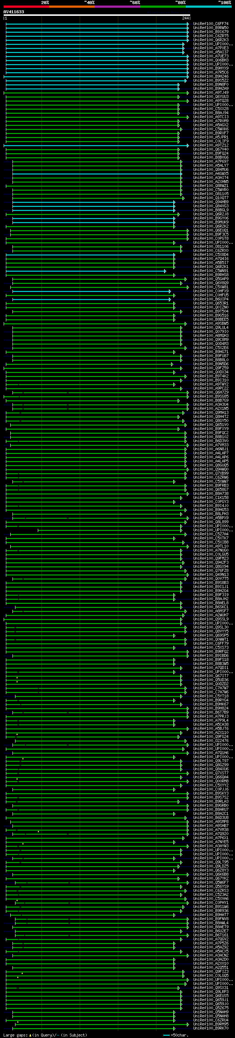Click the UniRef100_B9S5Z2 label
Screen dimensions: 235x1038
pyautogui.click(x=211, y=80)
